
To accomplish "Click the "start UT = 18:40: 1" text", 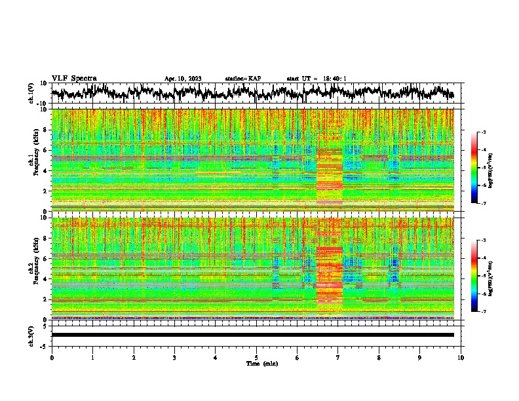I will coord(317,79).
